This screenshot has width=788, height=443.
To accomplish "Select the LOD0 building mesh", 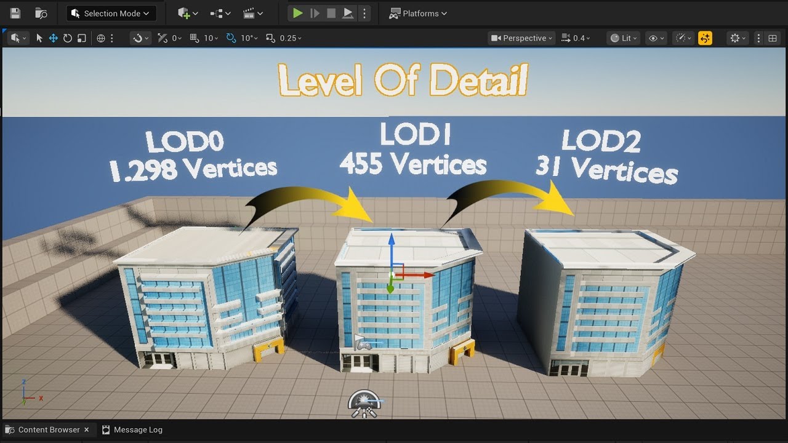I will 206,298.
